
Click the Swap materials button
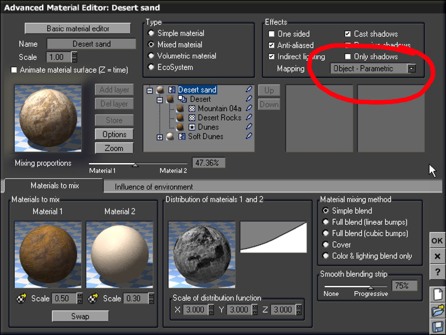(x=80, y=316)
